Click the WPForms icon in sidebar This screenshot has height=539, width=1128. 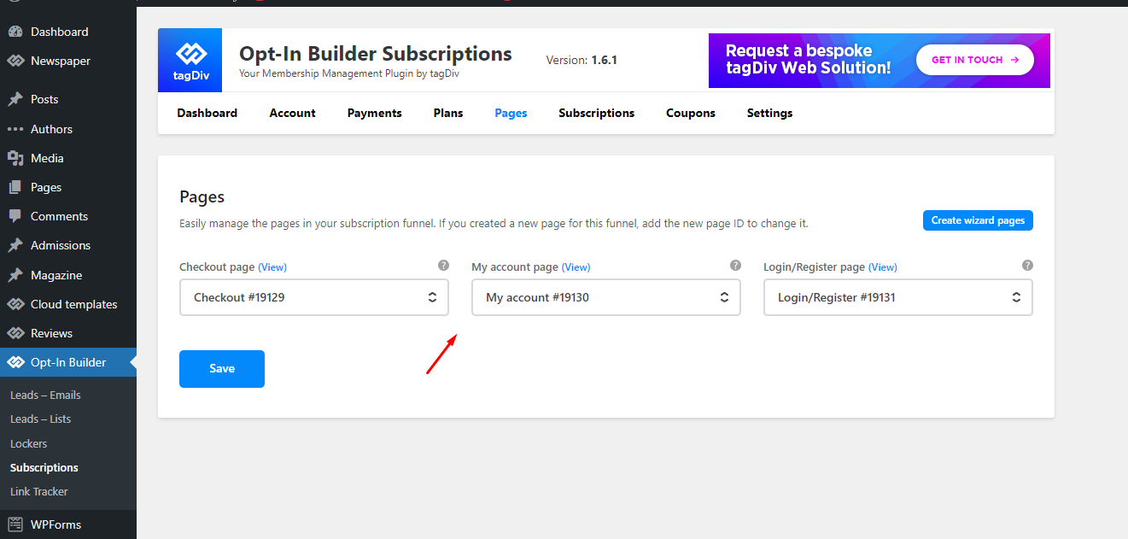(x=15, y=524)
